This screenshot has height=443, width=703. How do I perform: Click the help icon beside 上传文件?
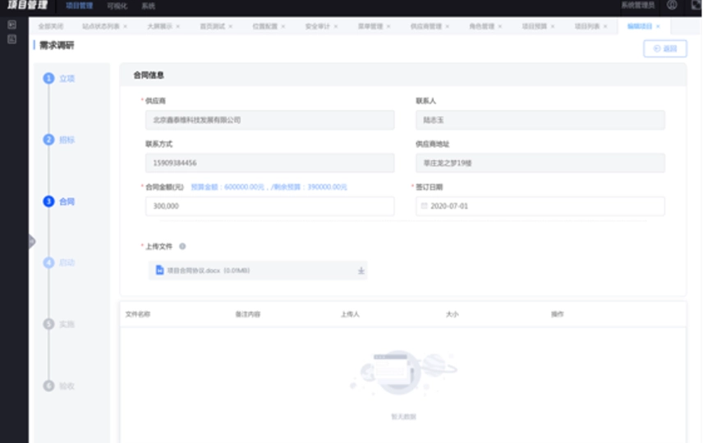pos(182,246)
